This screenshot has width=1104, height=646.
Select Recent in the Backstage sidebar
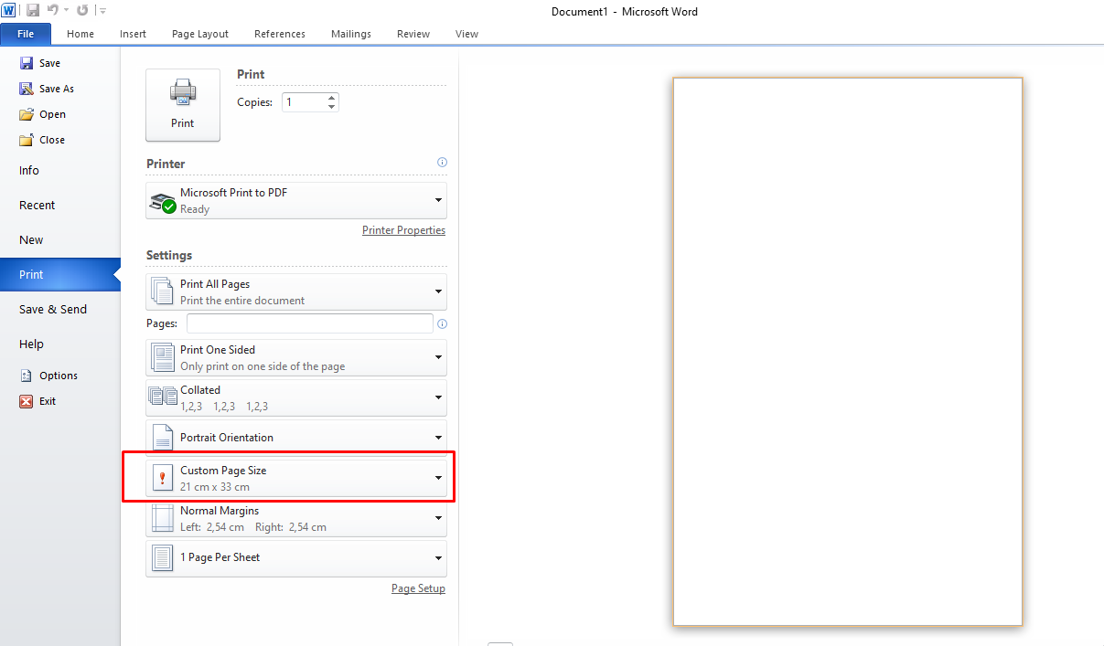point(38,205)
